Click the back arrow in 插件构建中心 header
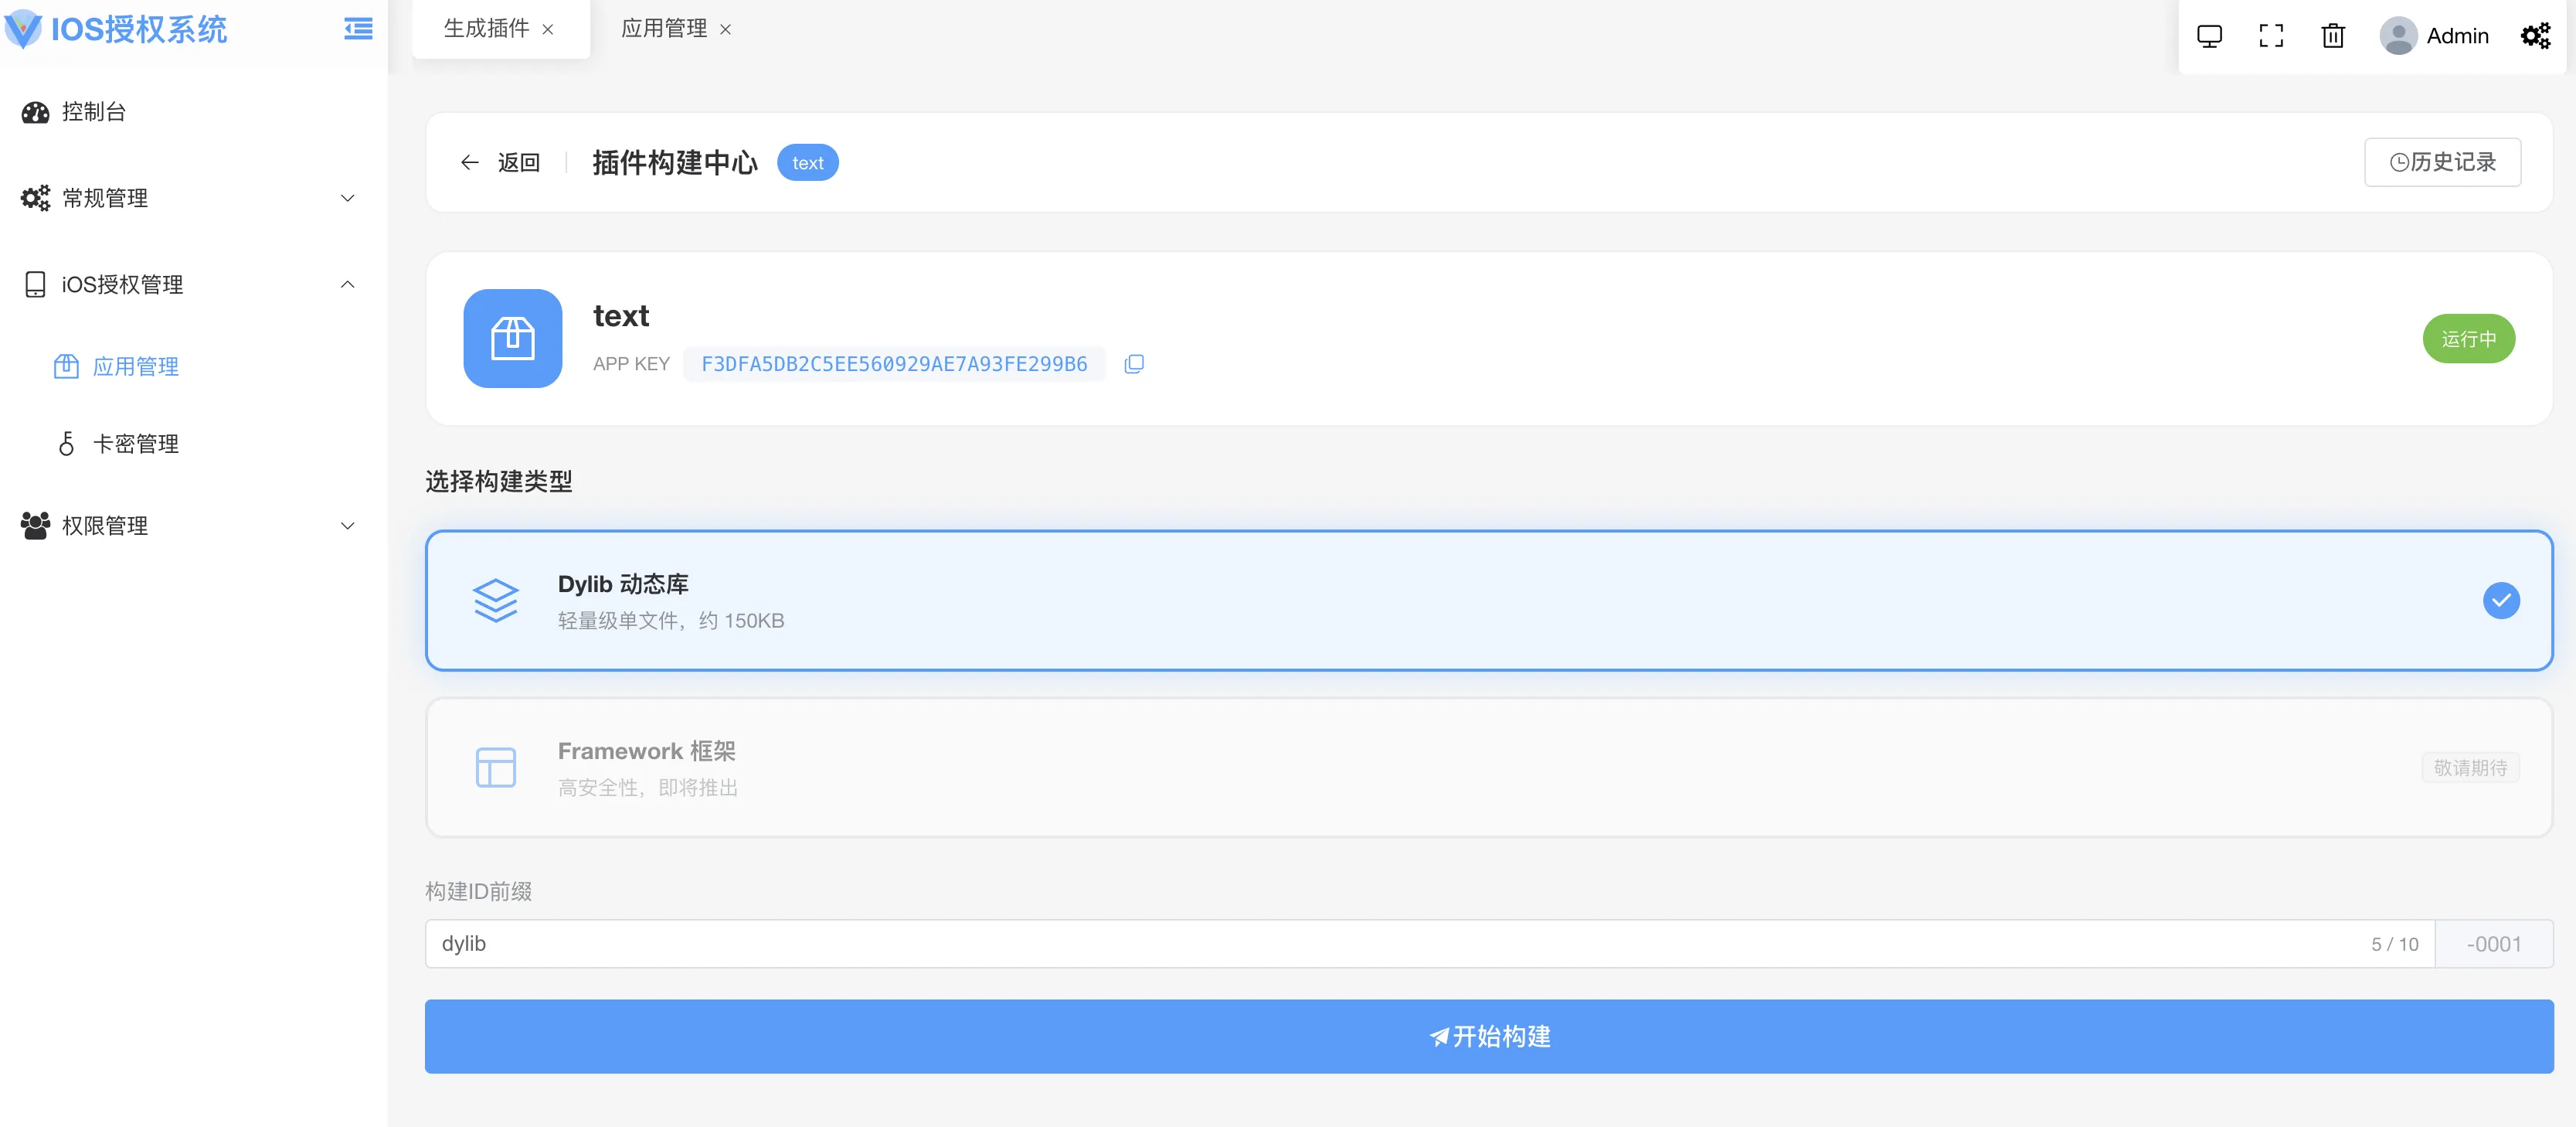 469,162
